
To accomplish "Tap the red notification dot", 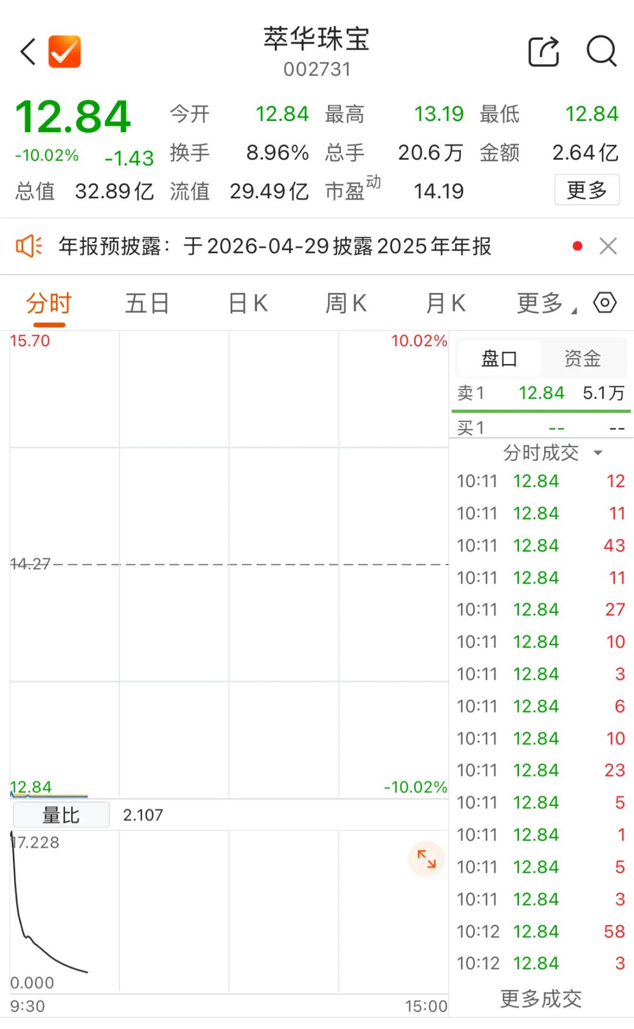I will (578, 246).
